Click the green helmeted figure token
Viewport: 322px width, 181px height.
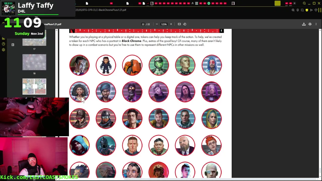(x=158, y=65)
